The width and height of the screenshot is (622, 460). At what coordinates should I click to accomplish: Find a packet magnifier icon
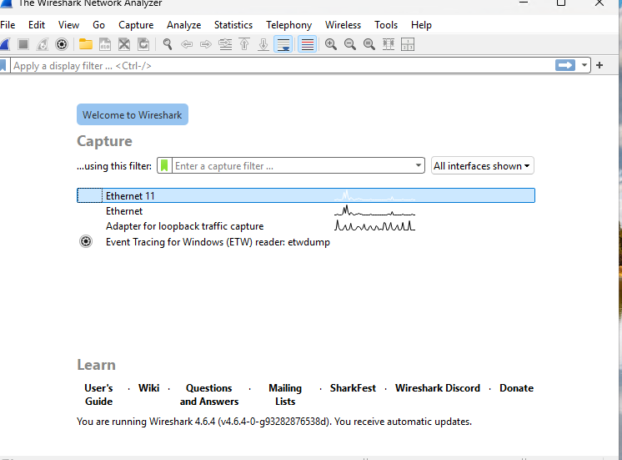[168, 44]
